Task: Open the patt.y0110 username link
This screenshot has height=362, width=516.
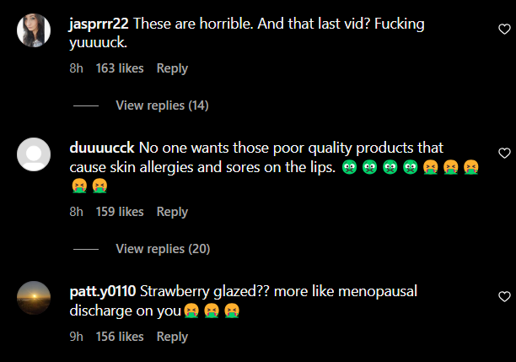Action: pyautogui.click(x=103, y=291)
